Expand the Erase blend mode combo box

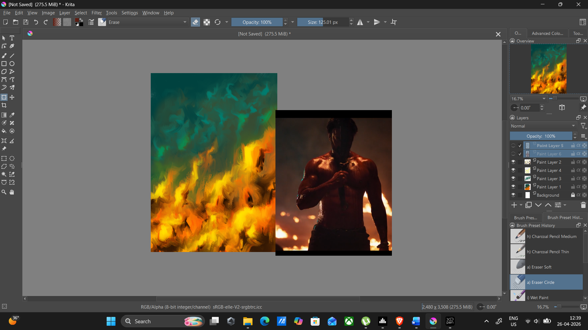coord(147,22)
